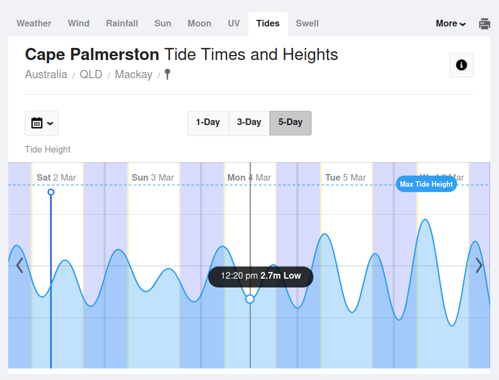Select the 5-Day view

[290, 122]
